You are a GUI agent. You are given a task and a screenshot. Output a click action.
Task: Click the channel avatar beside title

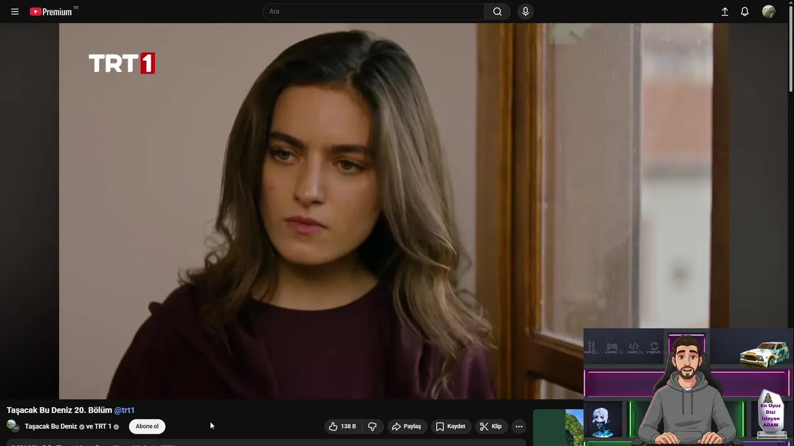13,426
